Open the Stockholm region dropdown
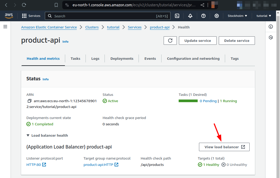This screenshot has width=280, height=178. point(237,16)
